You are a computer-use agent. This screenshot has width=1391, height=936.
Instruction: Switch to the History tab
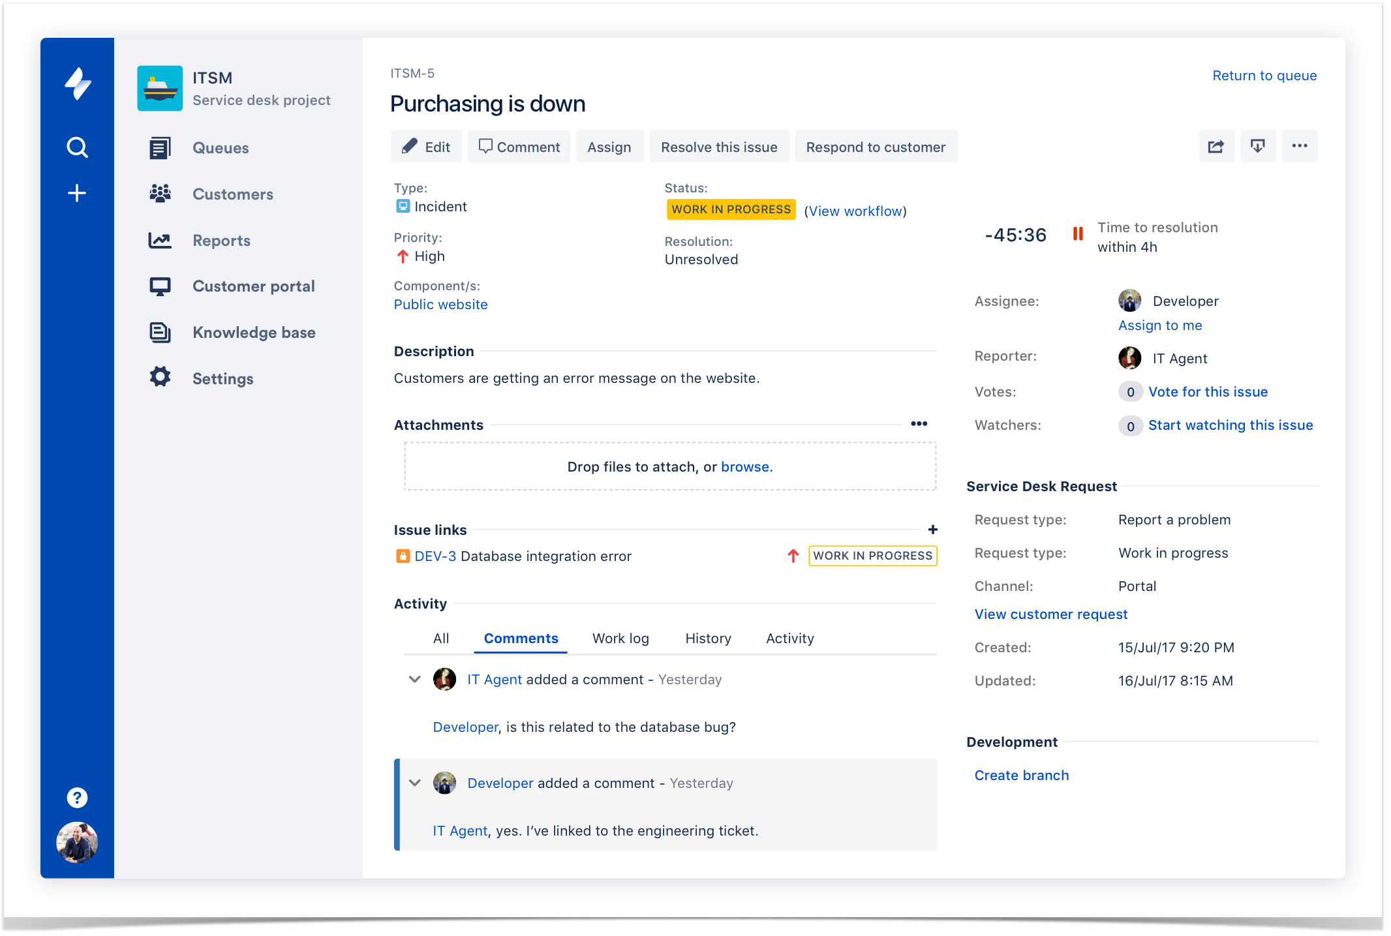pyautogui.click(x=707, y=639)
